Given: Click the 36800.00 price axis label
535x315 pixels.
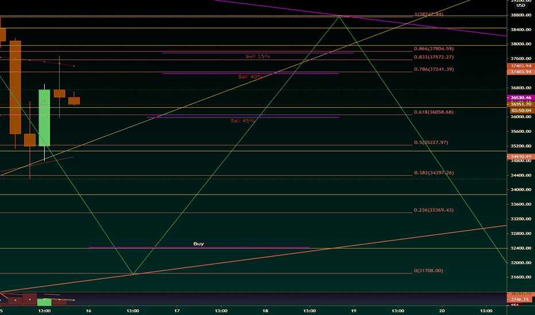Looking at the screenshot, I should click(x=521, y=88).
